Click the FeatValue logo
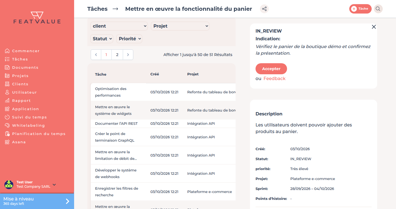Screen dimensions: 396x209 click(x=37, y=18)
